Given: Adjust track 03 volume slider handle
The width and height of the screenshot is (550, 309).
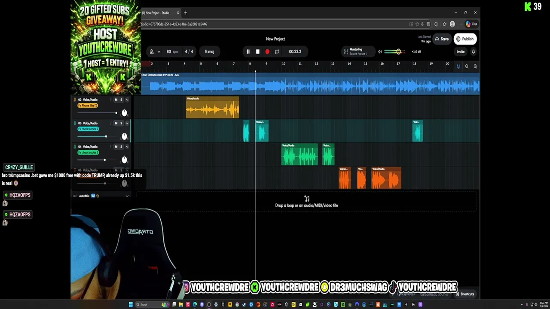Looking at the screenshot, I should (106, 136).
